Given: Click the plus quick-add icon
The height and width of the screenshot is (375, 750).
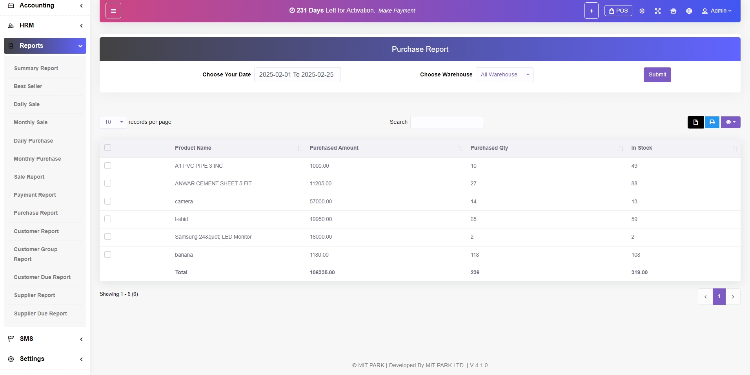Looking at the screenshot, I should click(x=591, y=11).
